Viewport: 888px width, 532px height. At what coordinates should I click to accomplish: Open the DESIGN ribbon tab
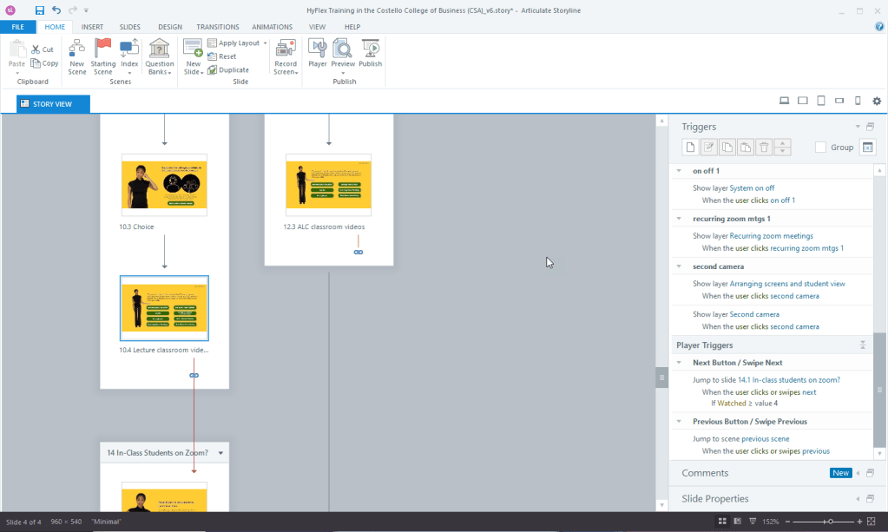click(170, 27)
